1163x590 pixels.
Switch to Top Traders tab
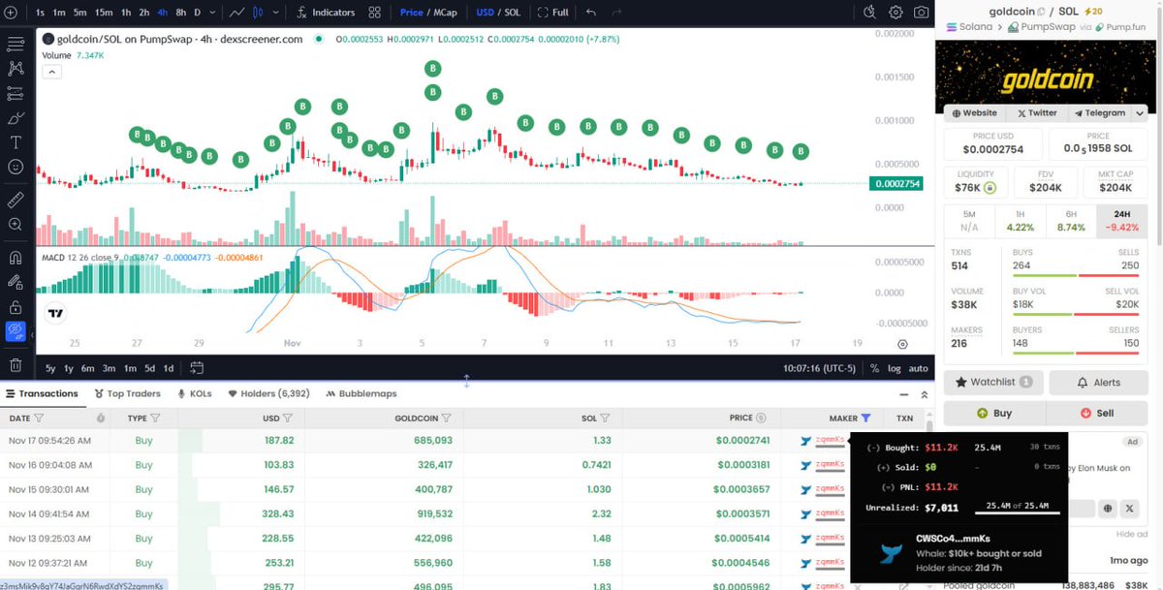127,393
